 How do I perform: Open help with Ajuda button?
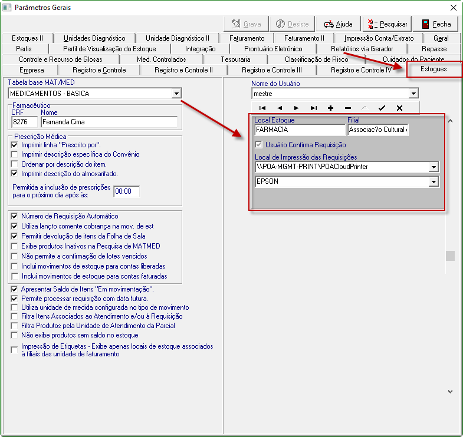click(x=339, y=24)
